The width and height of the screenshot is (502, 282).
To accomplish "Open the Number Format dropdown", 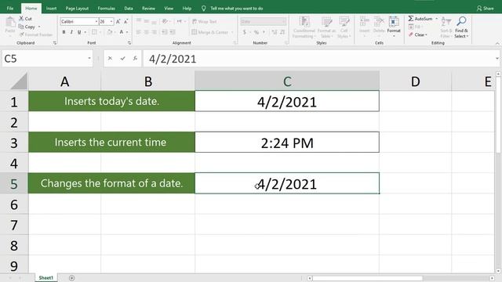I will [x=284, y=21].
